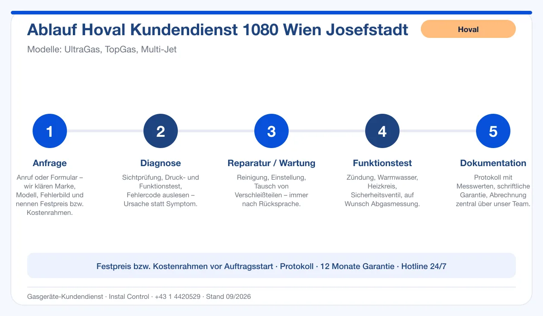Click the footer 'Gasgeräte-Kundendienst · Instal Control' line
This screenshot has width=543, height=316.
(139, 297)
